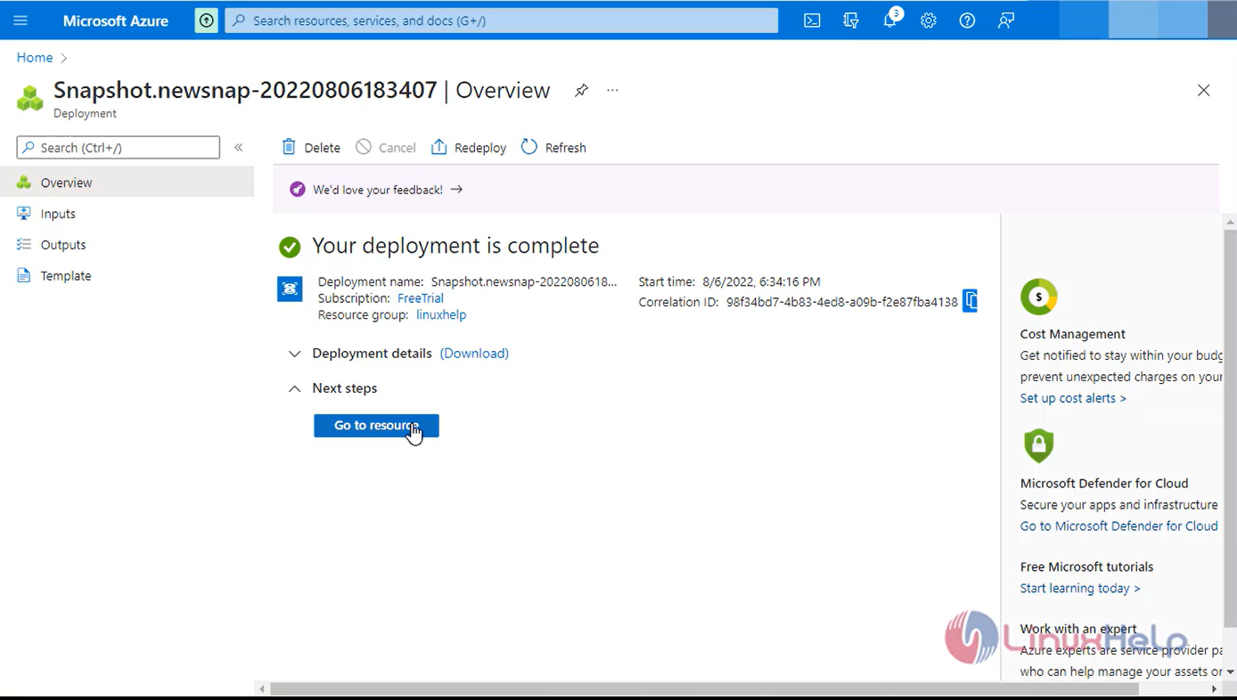Image resolution: width=1237 pixels, height=700 pixels.
Task: Click the Cost Management heading text
Action: point(1072,334)
